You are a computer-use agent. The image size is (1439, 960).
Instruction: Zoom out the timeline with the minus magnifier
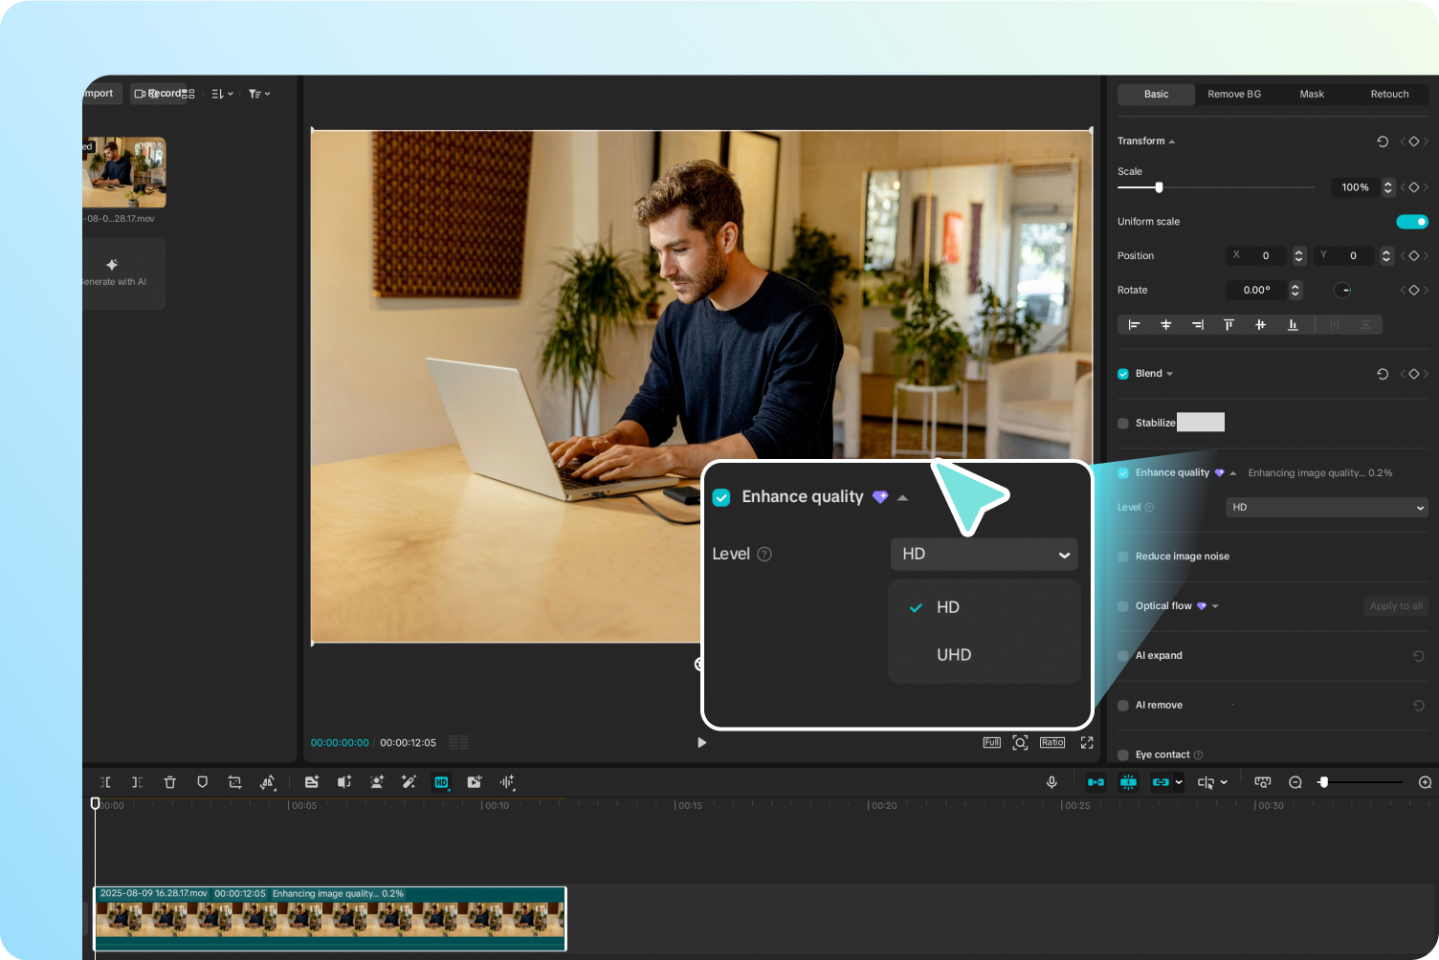[1295, 782]
